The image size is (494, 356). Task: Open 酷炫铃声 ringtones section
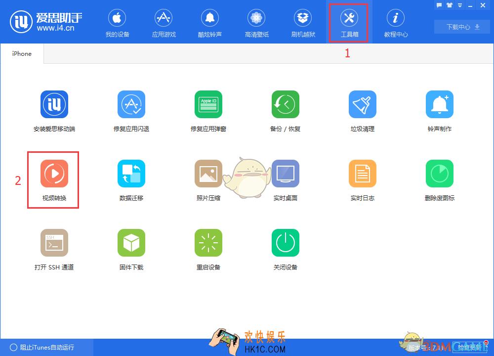click(x=210, y=23)
